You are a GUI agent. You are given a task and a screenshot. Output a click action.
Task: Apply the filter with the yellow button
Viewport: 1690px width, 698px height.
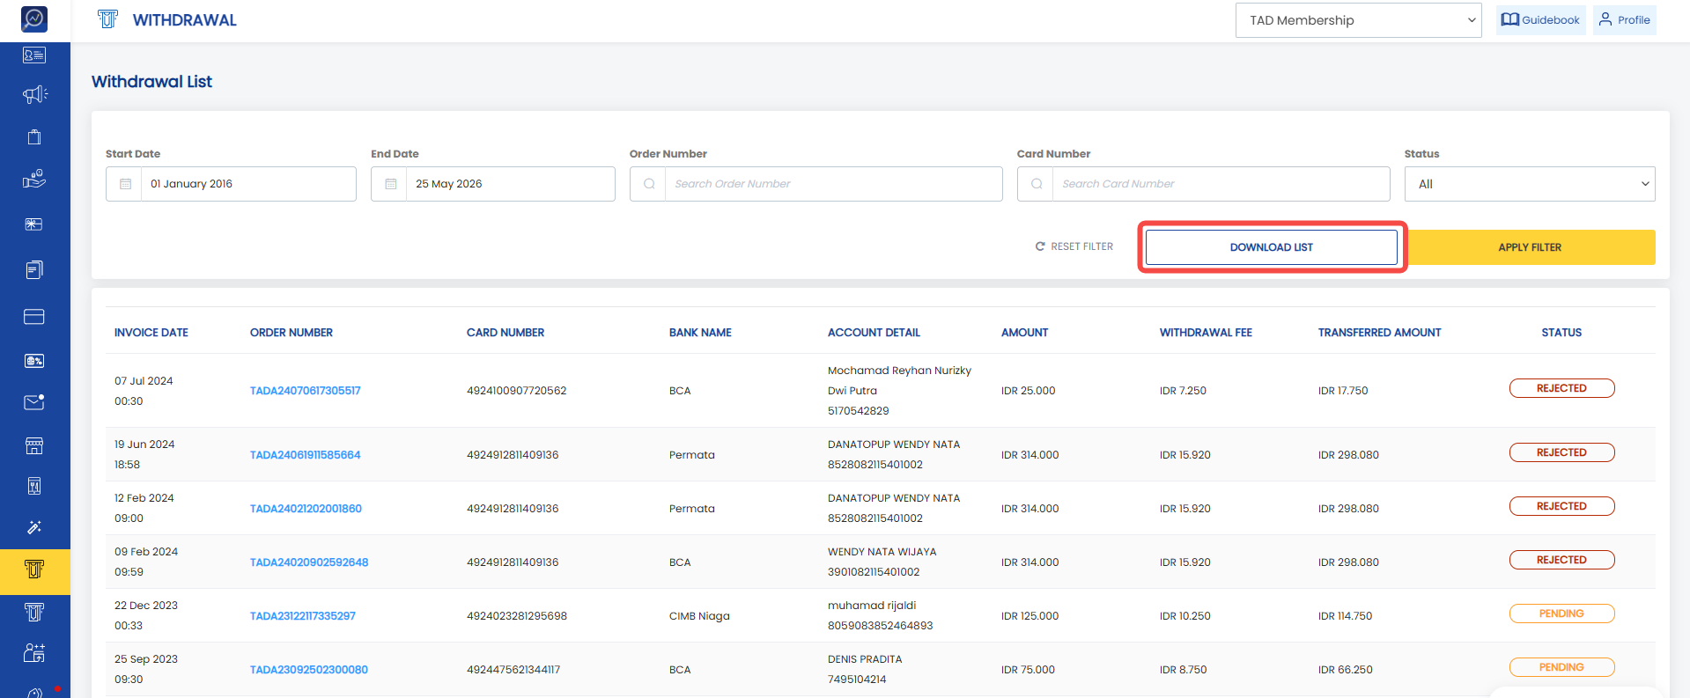tap(1530, 247)
